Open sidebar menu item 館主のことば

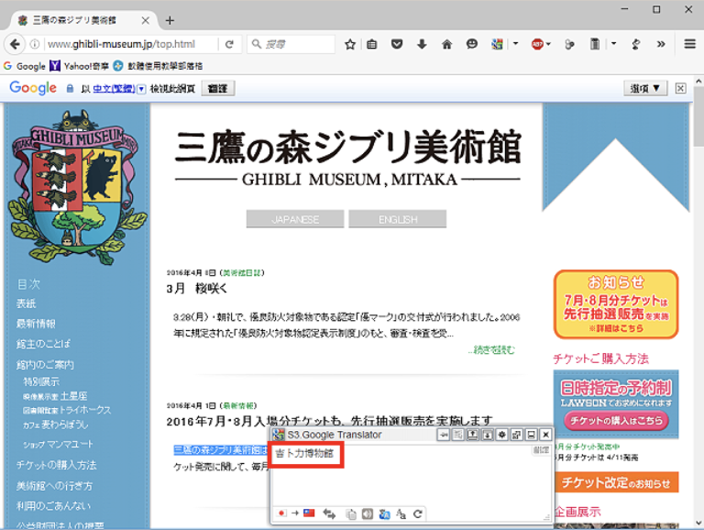44,344
